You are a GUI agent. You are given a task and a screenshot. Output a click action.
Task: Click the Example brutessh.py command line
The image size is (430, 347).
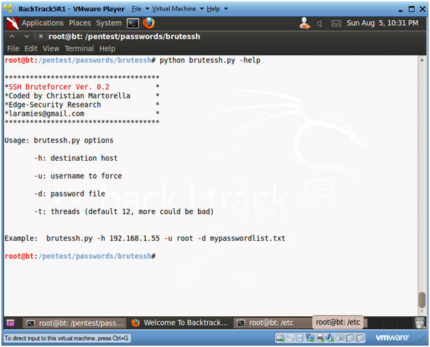coord(144,238)
